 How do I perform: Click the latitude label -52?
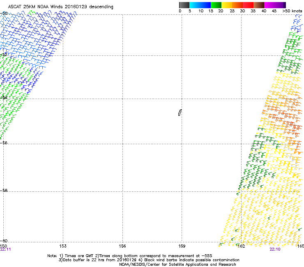4,55
